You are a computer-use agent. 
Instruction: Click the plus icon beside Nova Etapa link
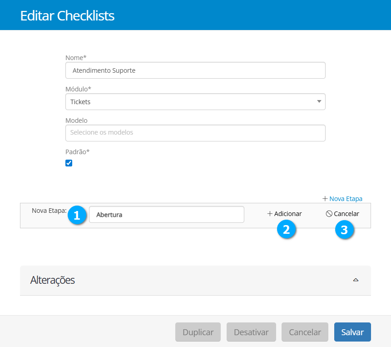tap(325, 199)
